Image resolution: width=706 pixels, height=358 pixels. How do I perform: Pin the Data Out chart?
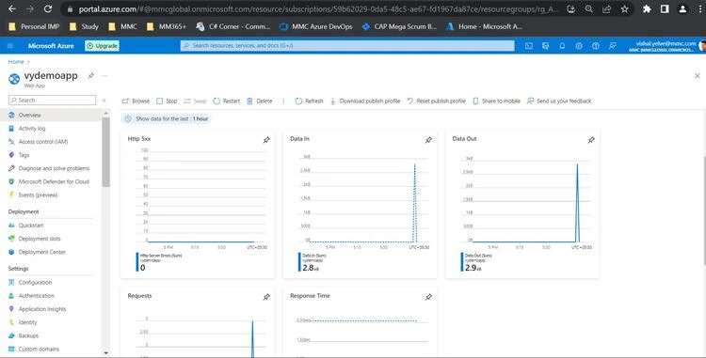pos(591,140)
